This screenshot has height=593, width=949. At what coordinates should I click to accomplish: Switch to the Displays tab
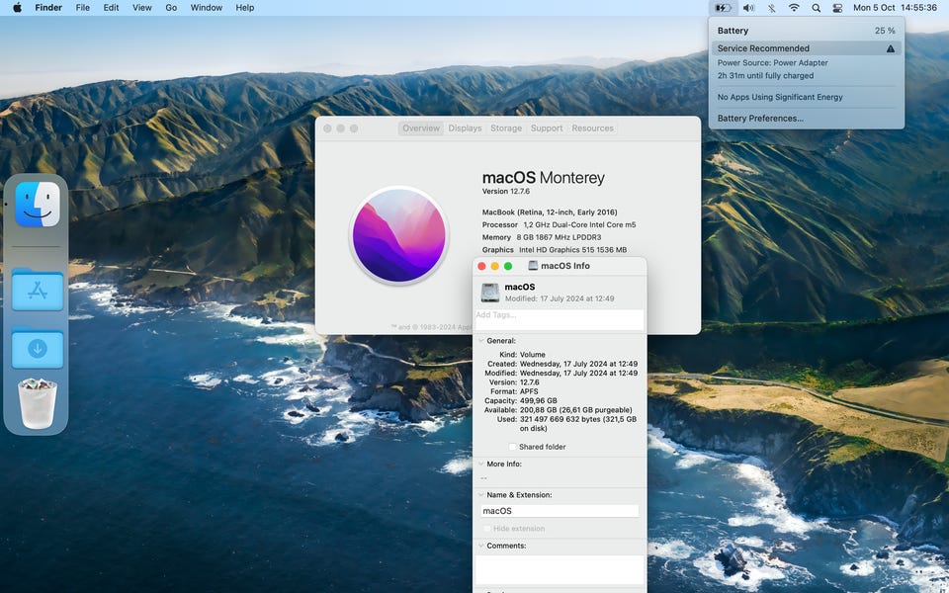click(x=465, y=128)
